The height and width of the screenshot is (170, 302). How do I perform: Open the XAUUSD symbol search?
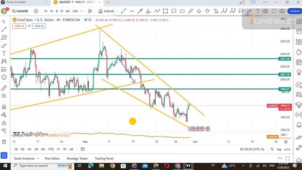pyautogui.click(x=20, y=11)
